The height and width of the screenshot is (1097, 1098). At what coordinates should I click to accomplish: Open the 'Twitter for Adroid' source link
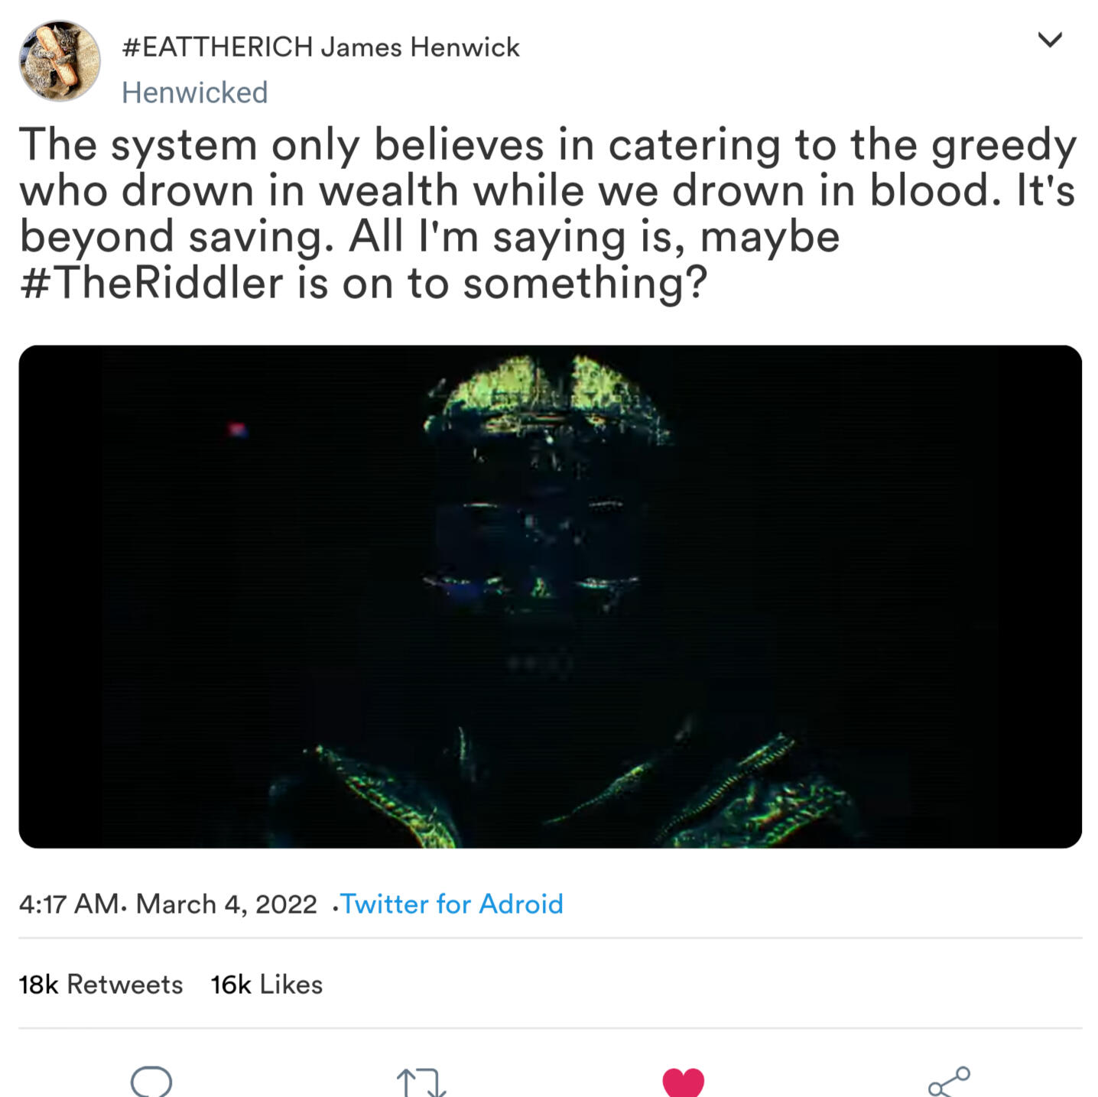tap(452, 904)
